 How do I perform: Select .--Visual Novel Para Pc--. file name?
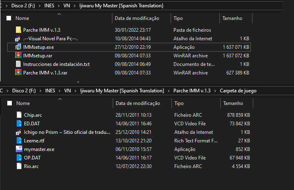click(x=50, y=39)
